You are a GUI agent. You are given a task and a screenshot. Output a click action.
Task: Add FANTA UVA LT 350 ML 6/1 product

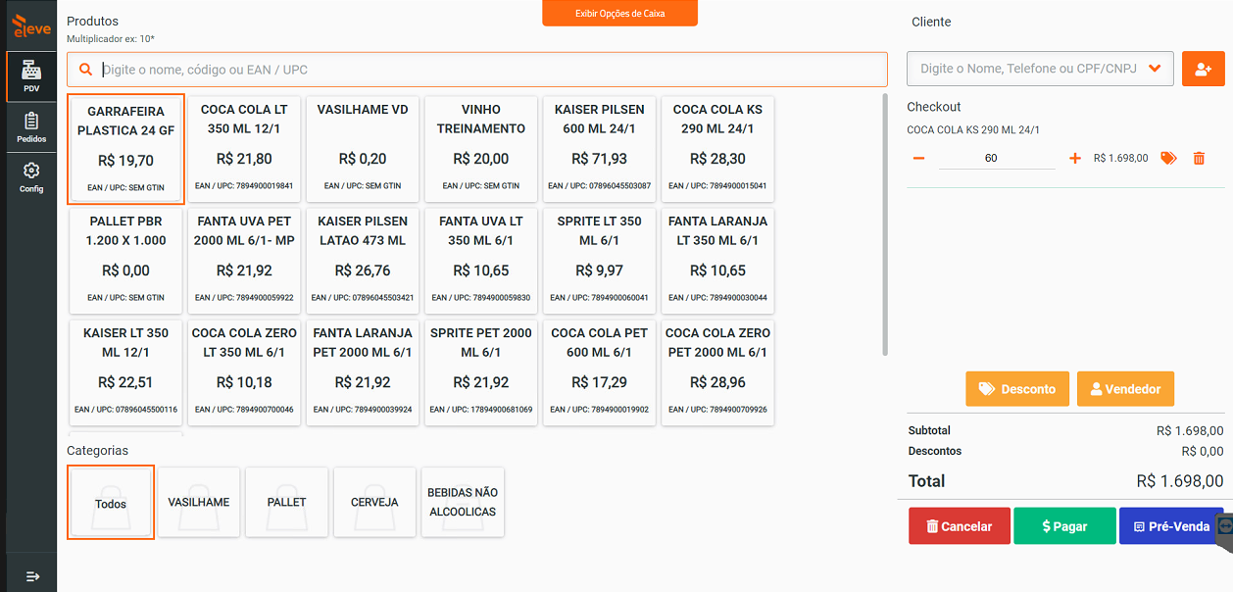point(481,260)
